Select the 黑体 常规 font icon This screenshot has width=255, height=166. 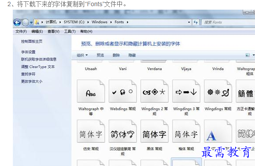154,131
